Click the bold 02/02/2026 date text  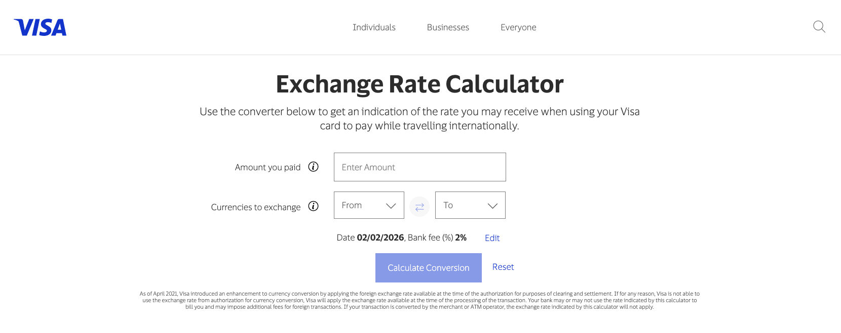(x=380, y=237)
